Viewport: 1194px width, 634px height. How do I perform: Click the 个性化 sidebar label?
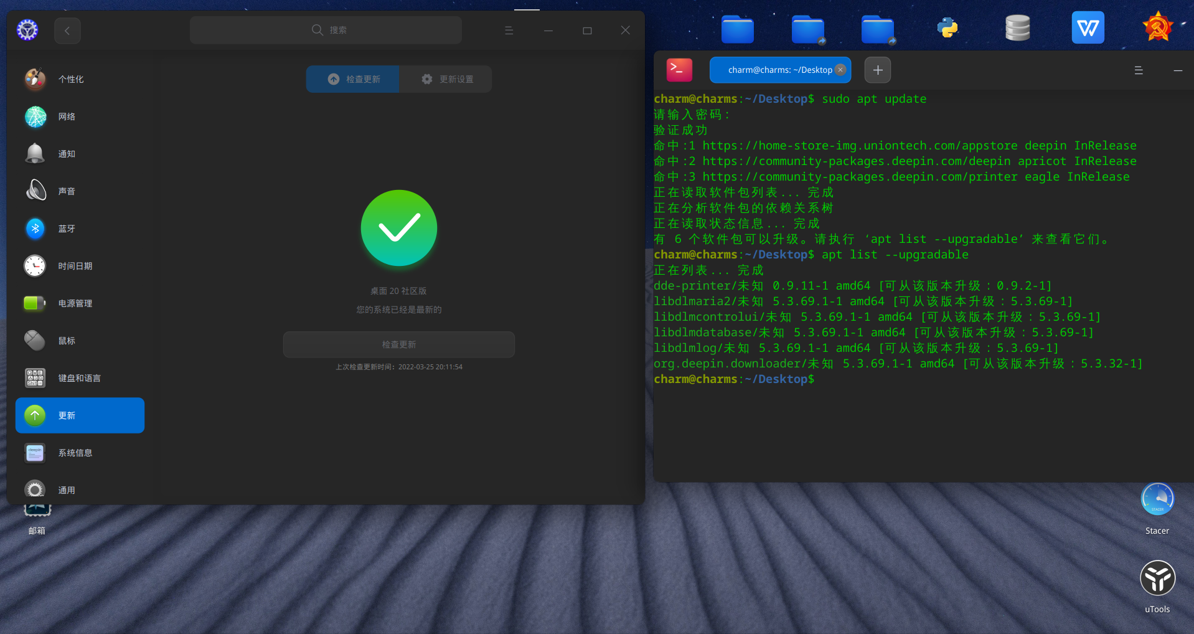[71, 79]
